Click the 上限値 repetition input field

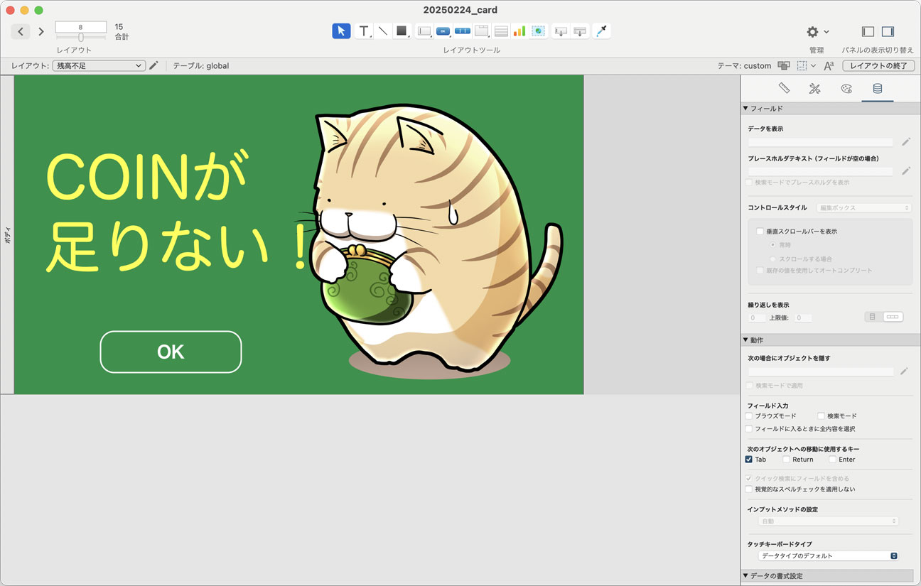click(x=803, y=318)
